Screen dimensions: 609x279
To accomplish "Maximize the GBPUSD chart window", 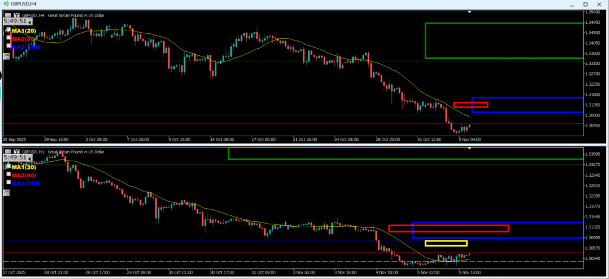I will (x=585, y=4).
